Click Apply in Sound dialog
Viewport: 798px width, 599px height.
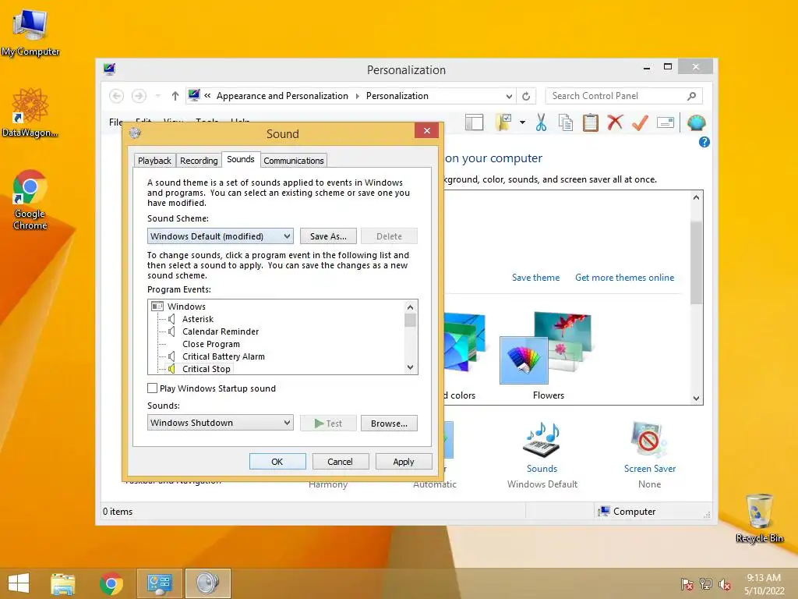tap(404, 462)
